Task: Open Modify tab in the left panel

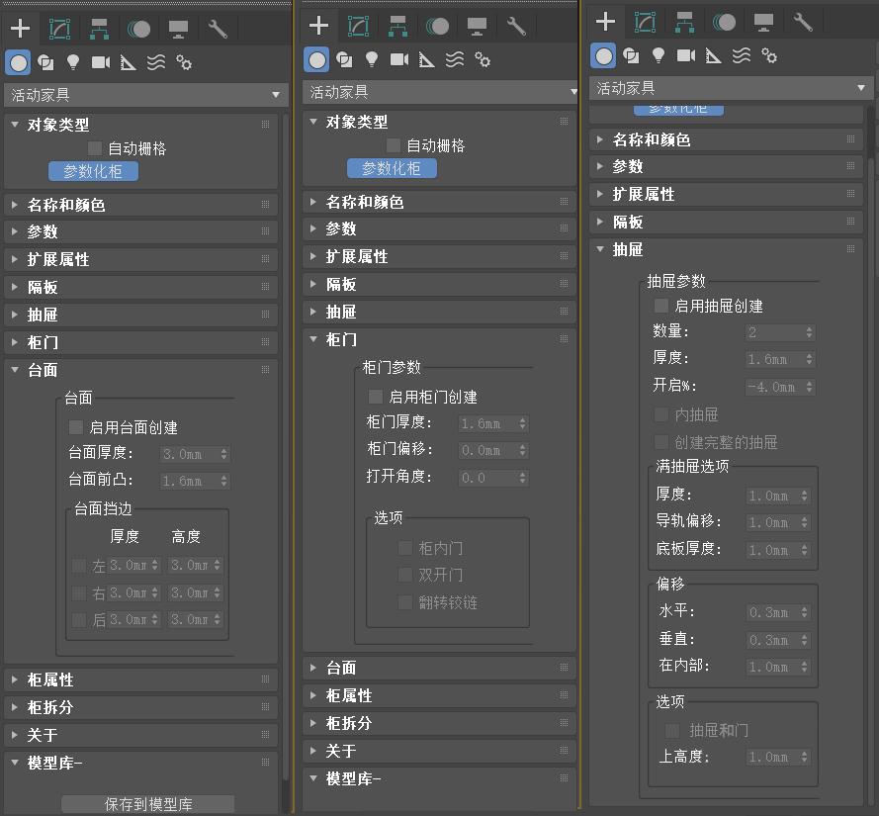Action: [59, 29]
